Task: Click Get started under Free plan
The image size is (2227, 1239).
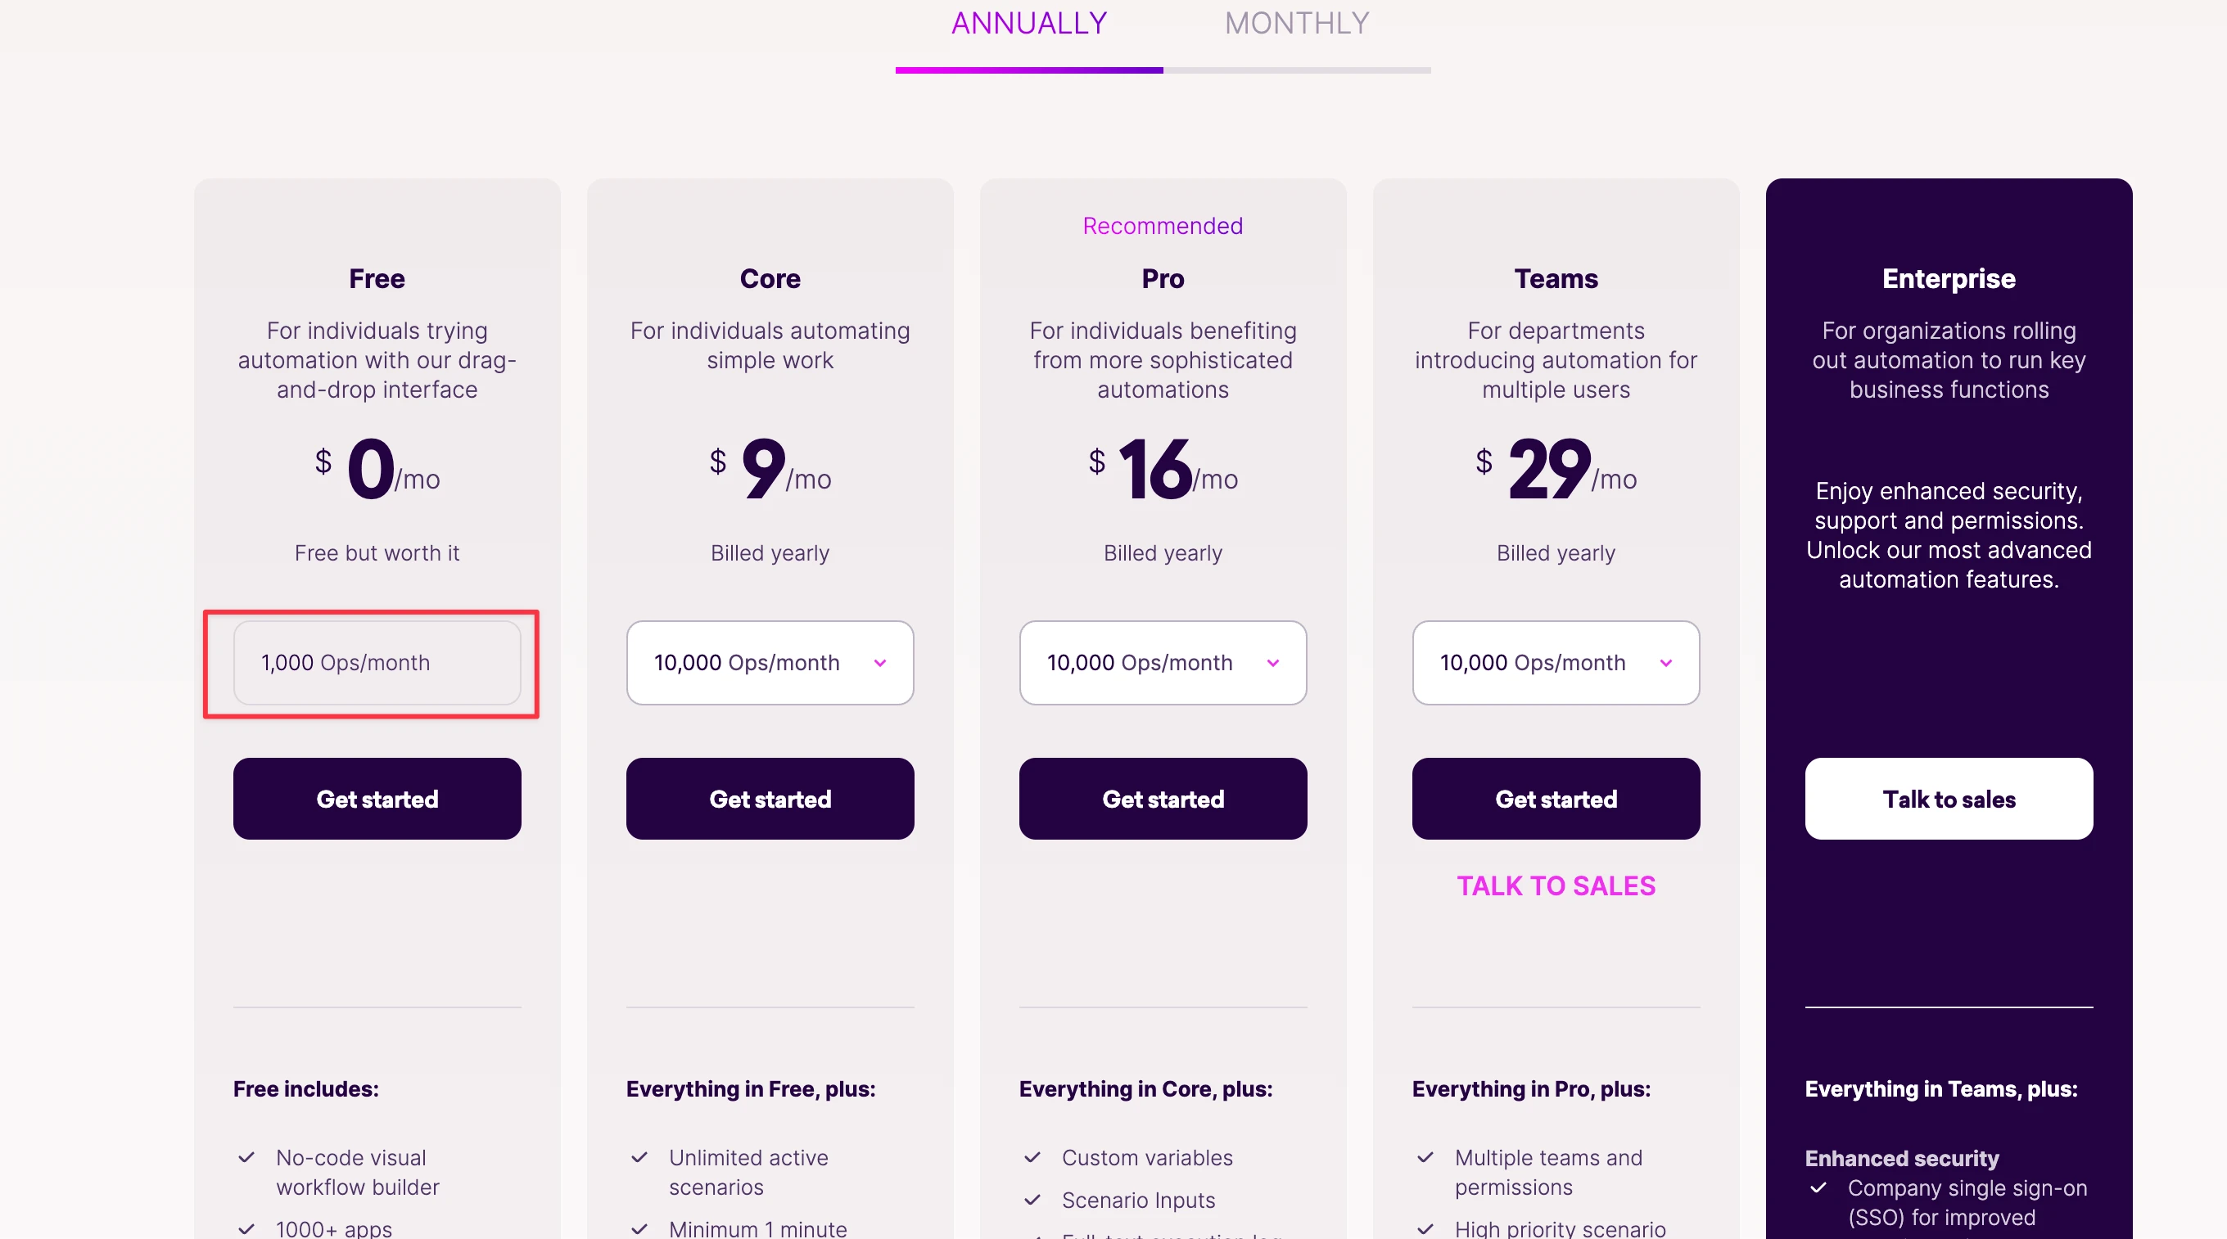Action: (x=377, y=799)
